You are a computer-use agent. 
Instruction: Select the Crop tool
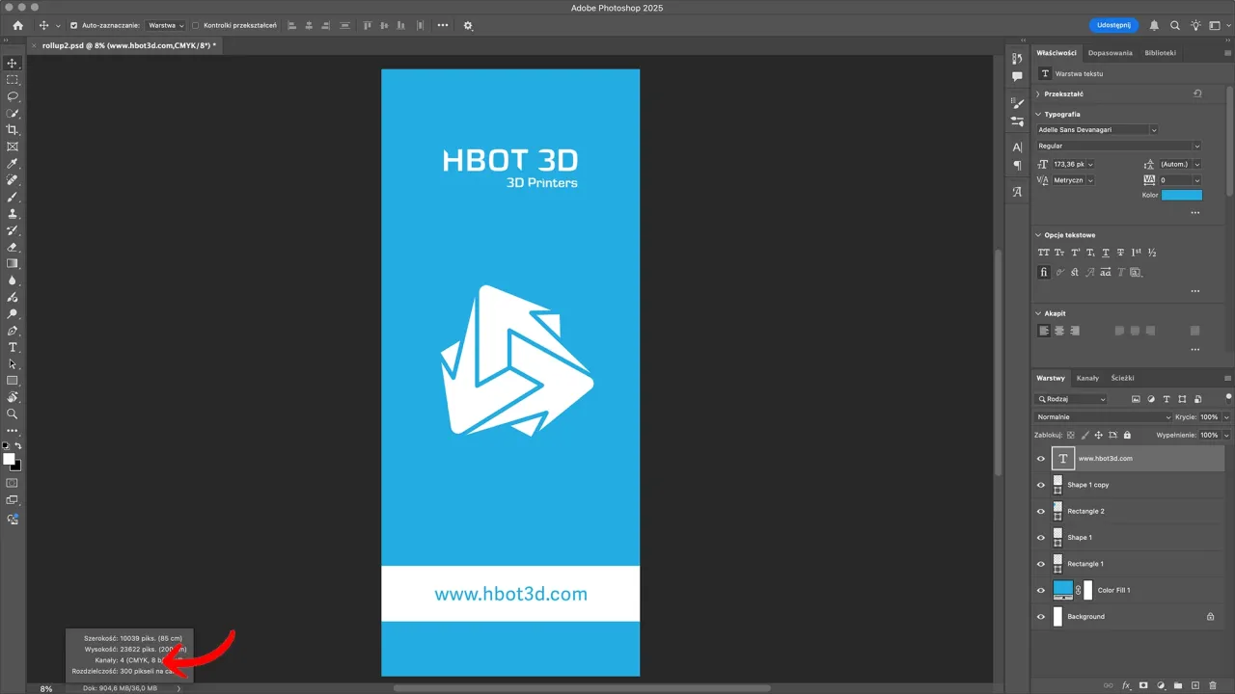[13, 129]
